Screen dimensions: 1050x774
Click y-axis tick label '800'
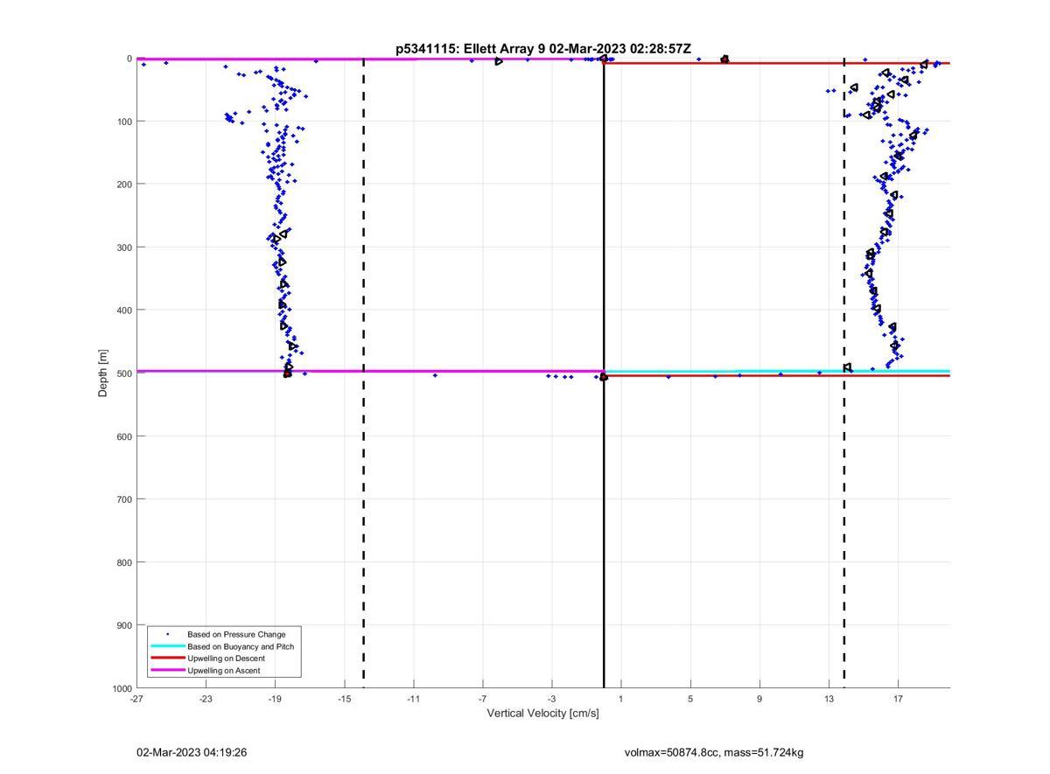(x=124, y=562)
